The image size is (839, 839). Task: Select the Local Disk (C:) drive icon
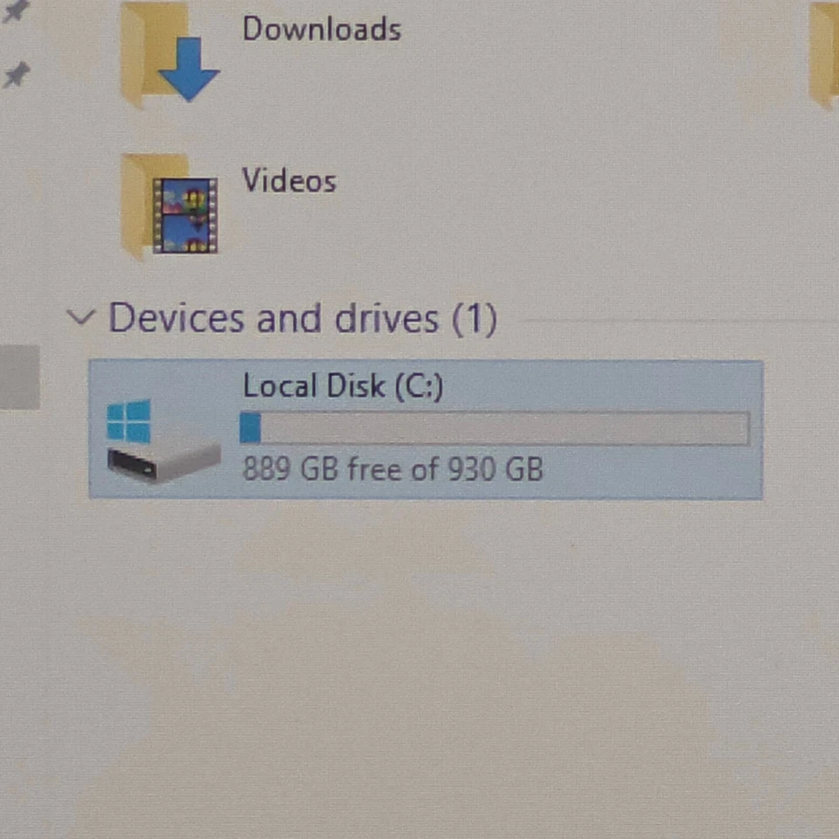(x=163, y=441)
